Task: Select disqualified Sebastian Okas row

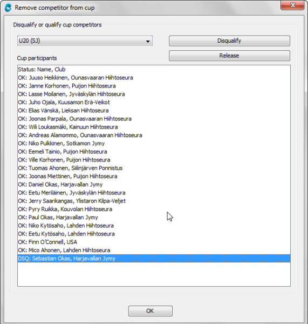Action: coord(154,259)
